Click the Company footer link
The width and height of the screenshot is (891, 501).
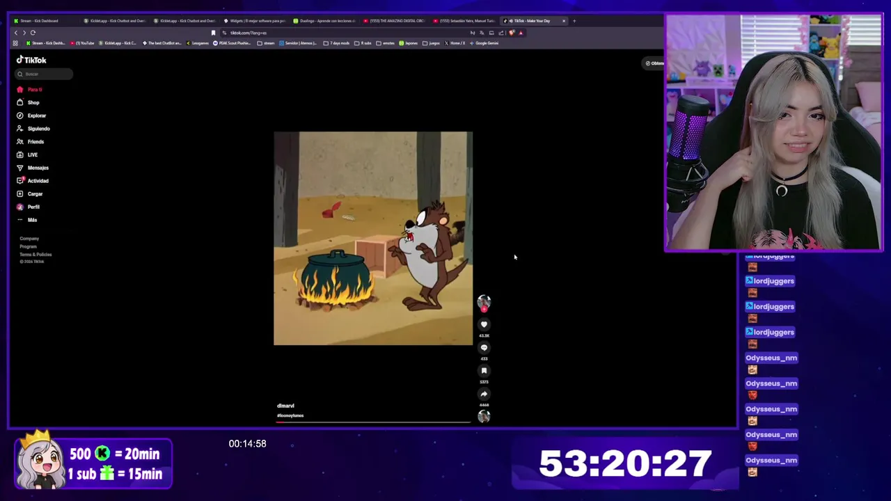click(x=29, y=239)
